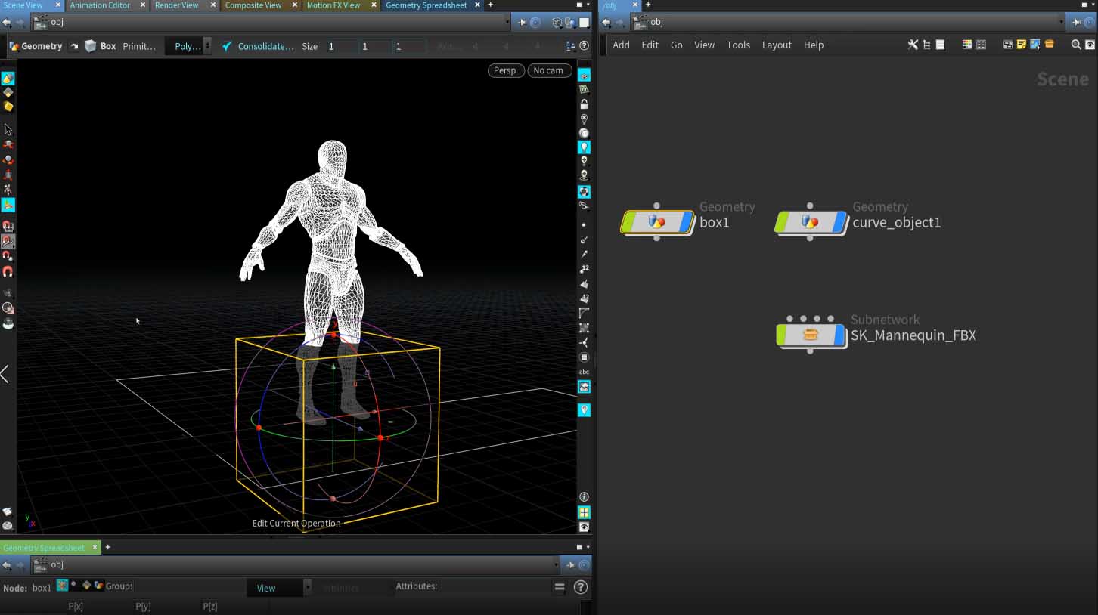Select the arrow select tool in left toolbar
The height and width of the screenshot is (615, 1098).
pos(8,130)
